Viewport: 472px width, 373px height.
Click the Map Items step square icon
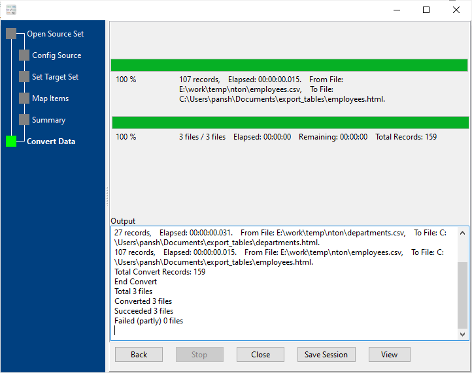coord(24,98)
